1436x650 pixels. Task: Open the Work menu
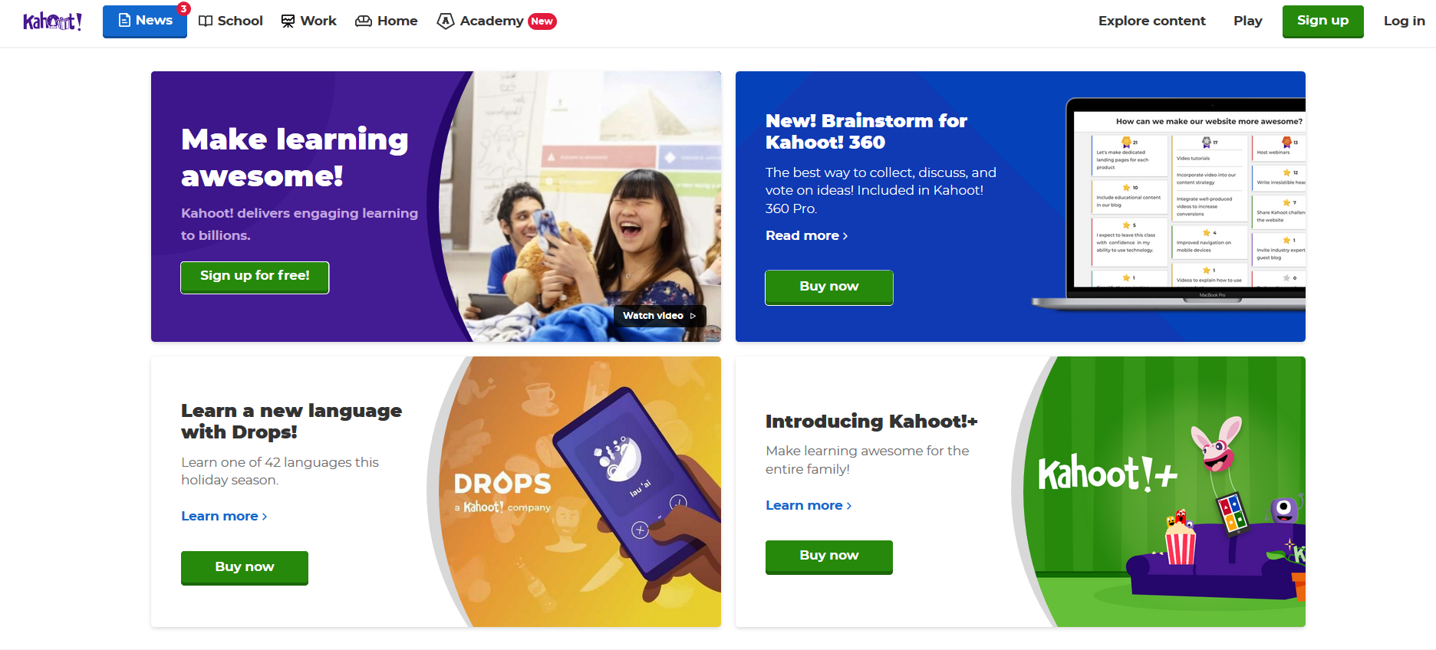[308, 21]
